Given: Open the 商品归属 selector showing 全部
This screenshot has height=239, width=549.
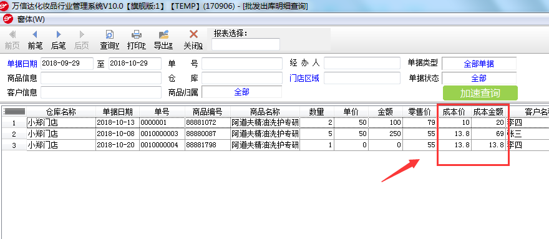Looking at the screenshot, I should click(x=242, y=92).
